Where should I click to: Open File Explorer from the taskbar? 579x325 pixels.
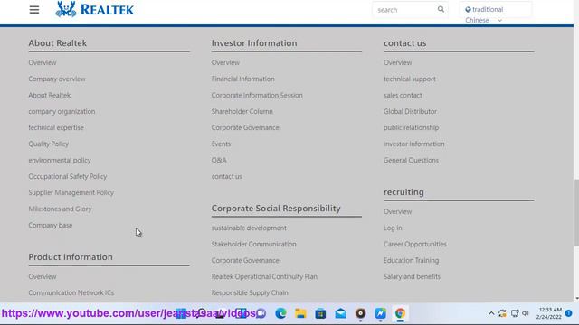(x=300, y=313)
